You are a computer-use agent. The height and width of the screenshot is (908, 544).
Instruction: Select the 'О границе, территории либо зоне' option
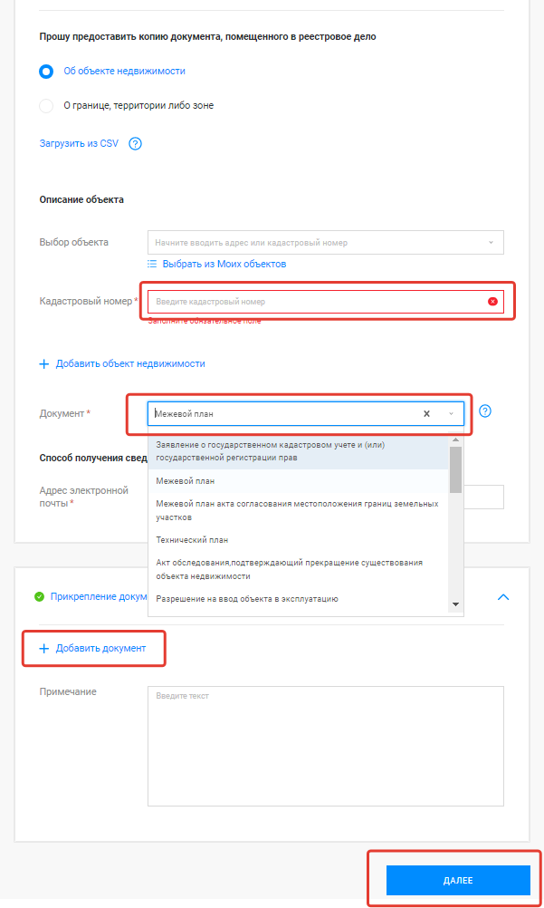tap(46, 105)
